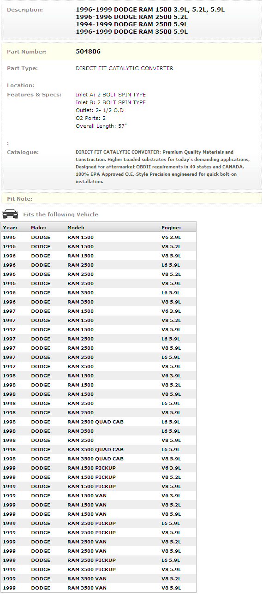Click 1997 RAM 1500 V6 3.9L row
Viewport: 263px width, 602px height.
(98, 311)
